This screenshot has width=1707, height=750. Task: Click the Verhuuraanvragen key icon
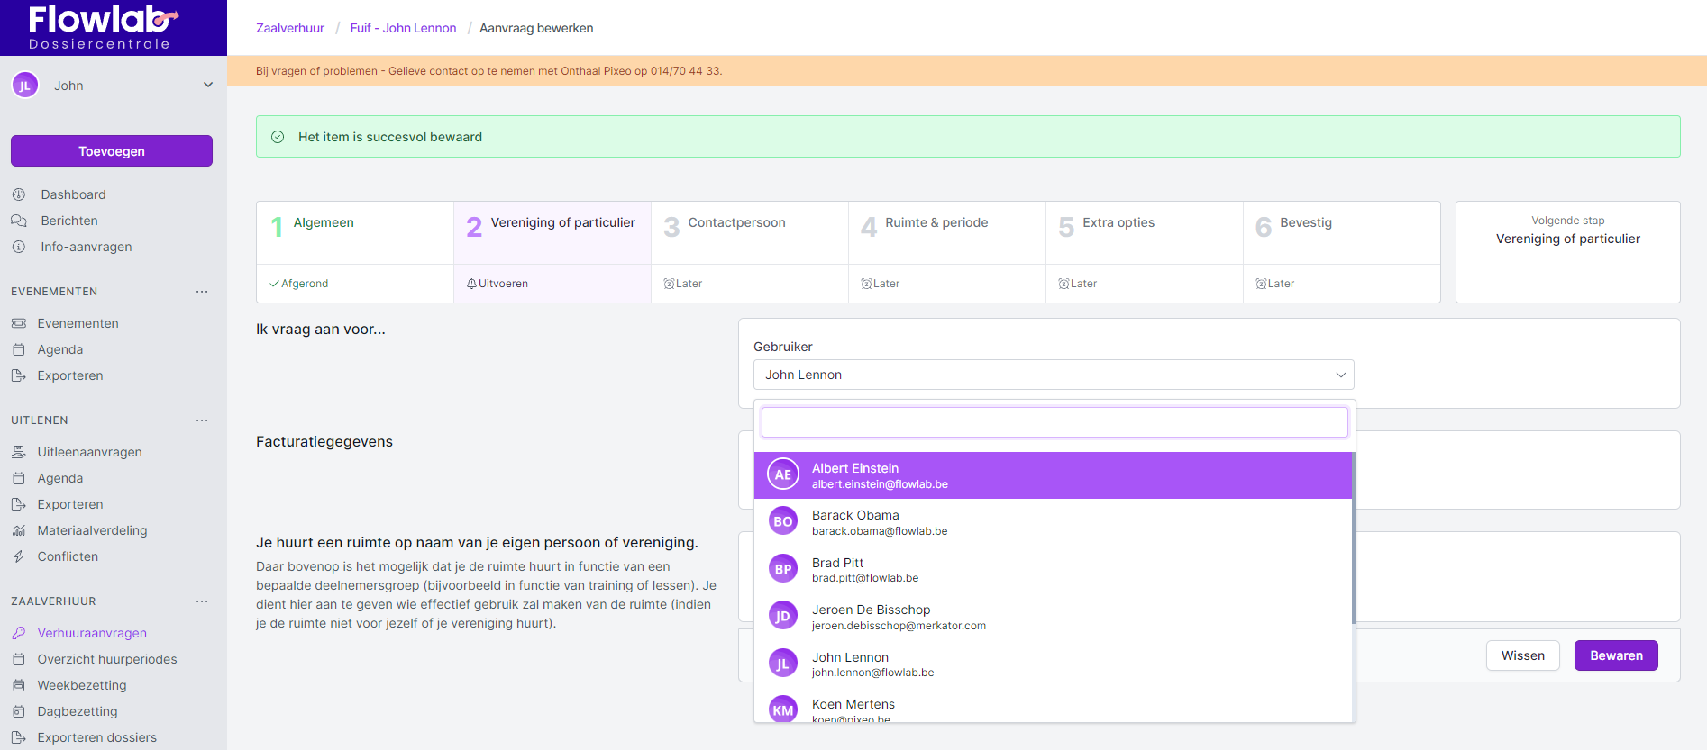[19, 633]
